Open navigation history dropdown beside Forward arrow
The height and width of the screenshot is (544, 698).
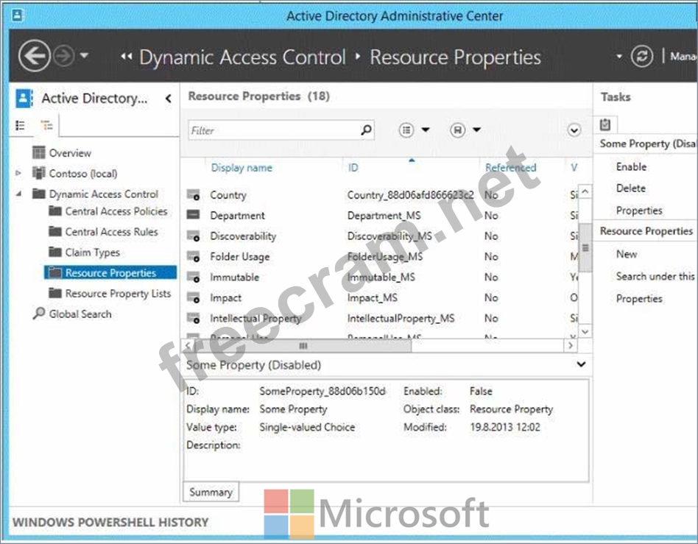point(84,56)
